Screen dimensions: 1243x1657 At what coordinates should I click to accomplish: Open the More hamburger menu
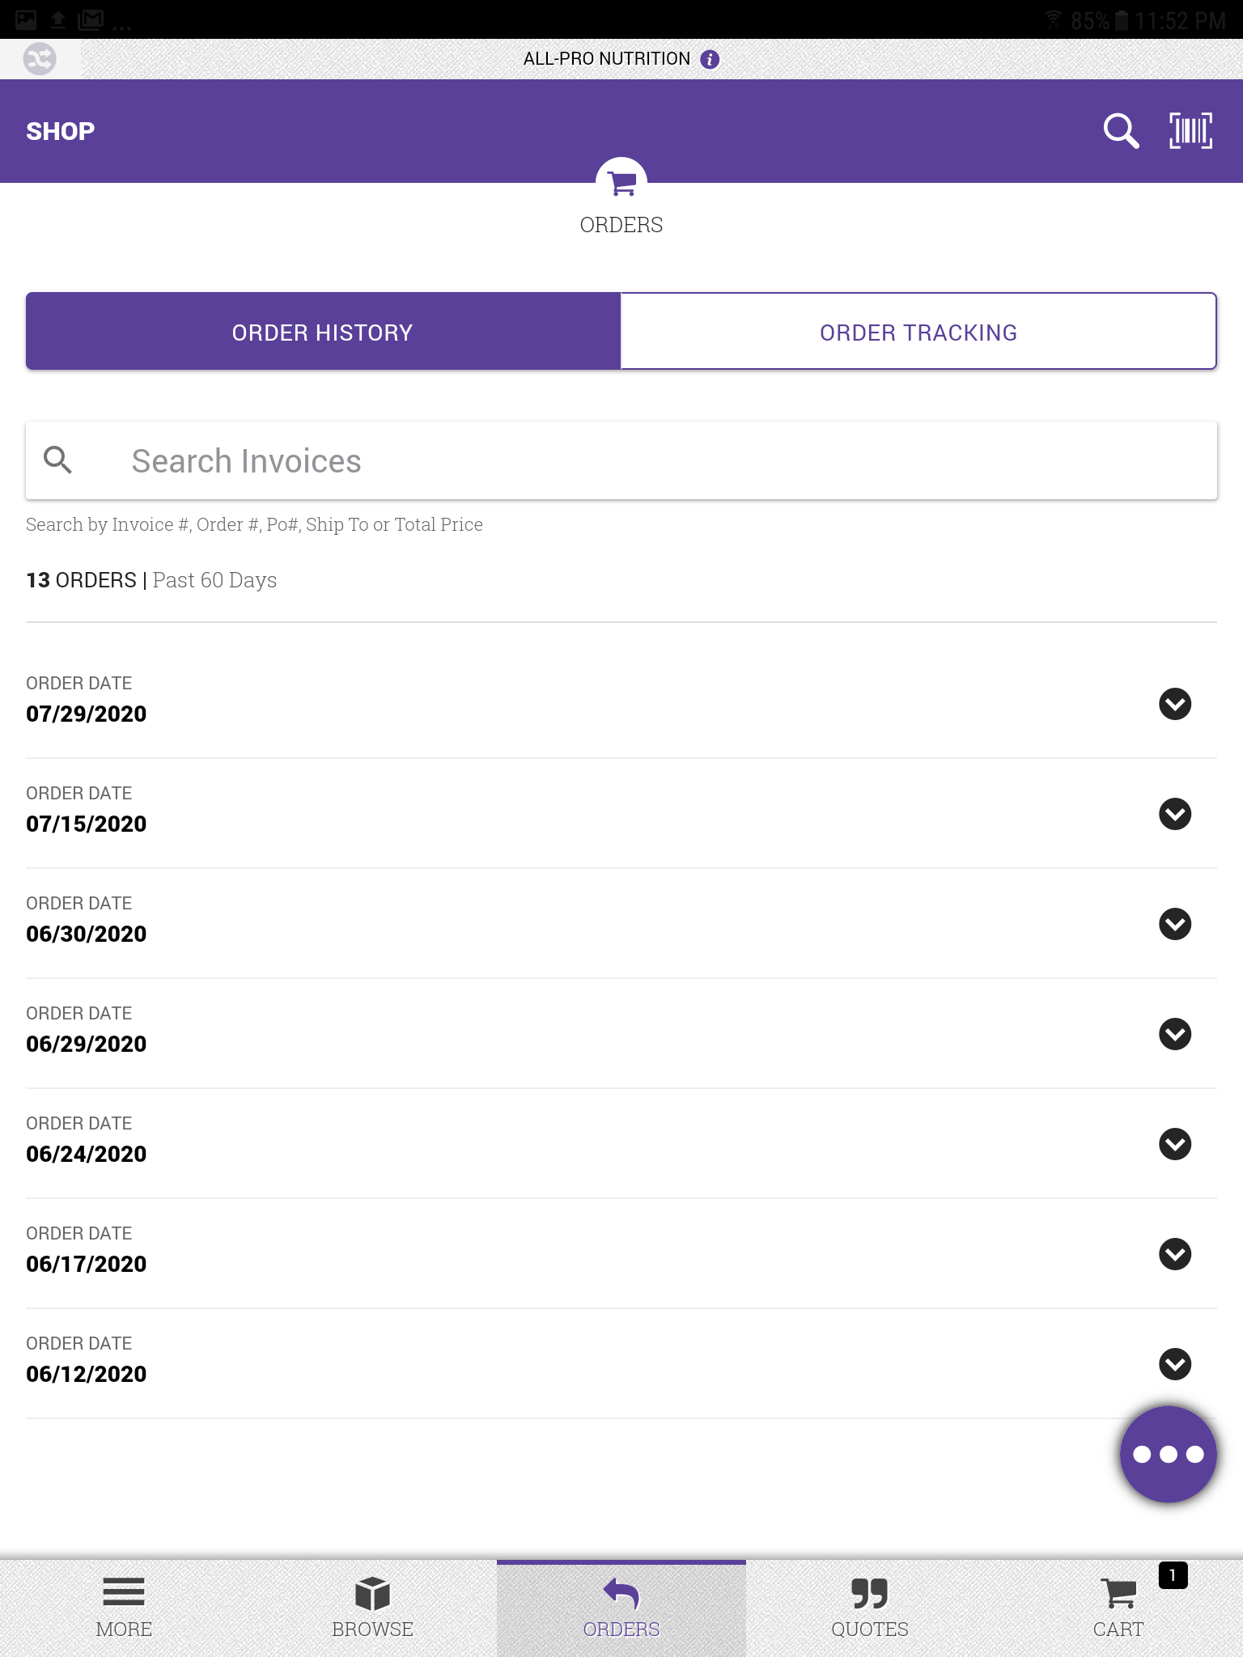tap(124, 1608)
